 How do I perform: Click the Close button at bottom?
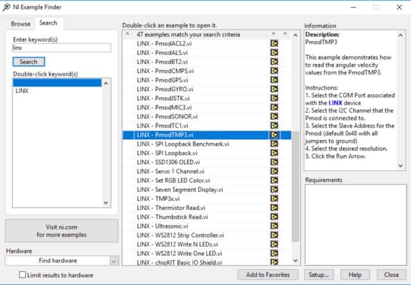pyautogui.click(x=392, y=275)
